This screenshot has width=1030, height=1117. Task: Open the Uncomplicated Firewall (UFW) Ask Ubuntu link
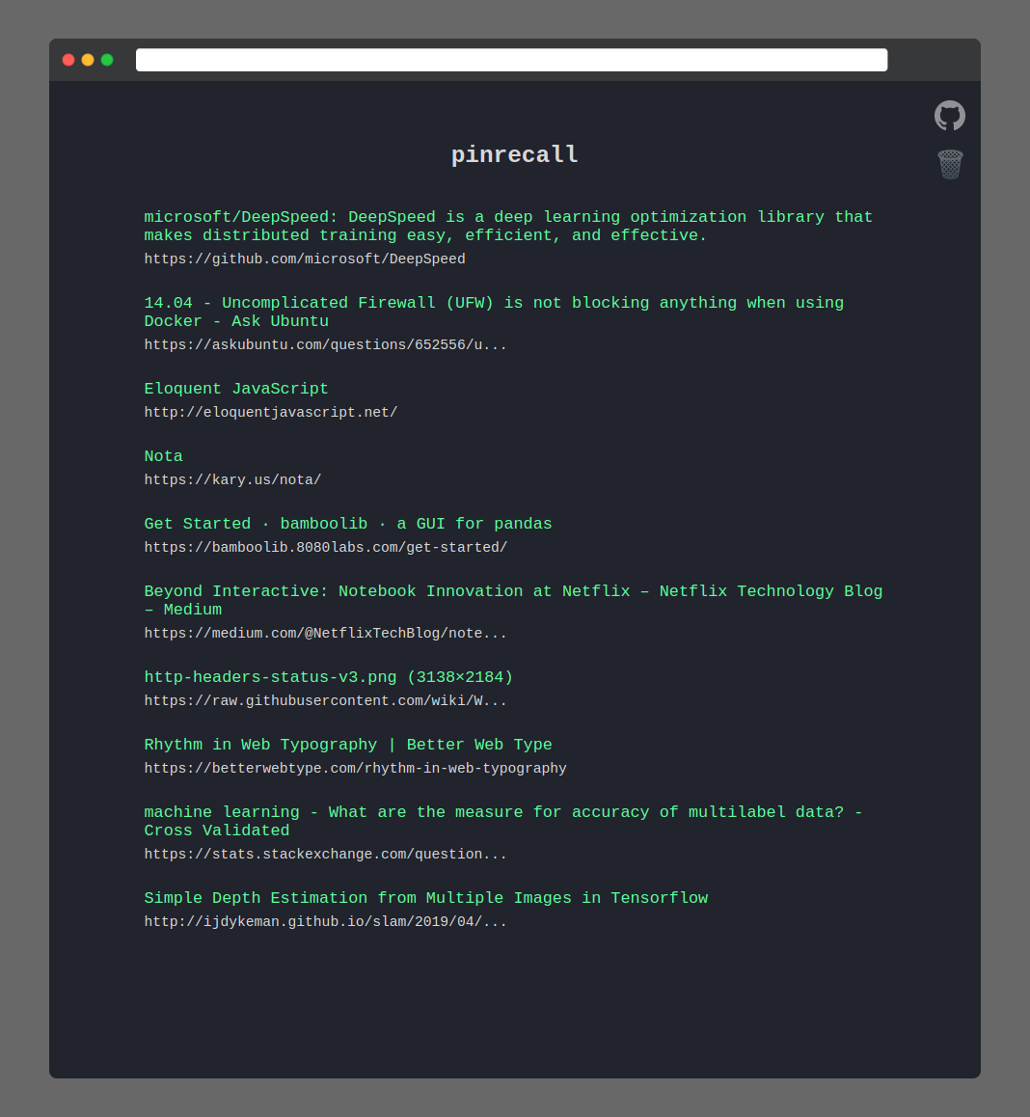click(494, 312)
